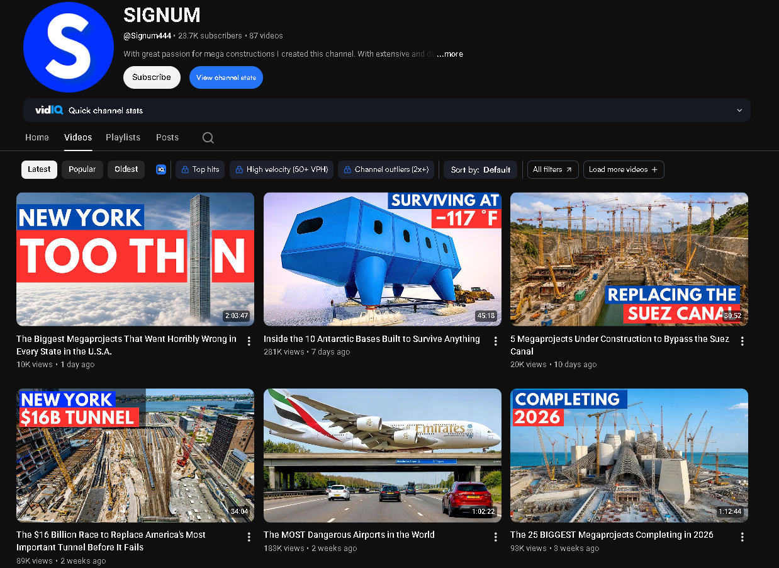Image resolution: width=779 pixels, height=568 pixels.
Task: Click the View channel stats button
Action: coord(226,77)
